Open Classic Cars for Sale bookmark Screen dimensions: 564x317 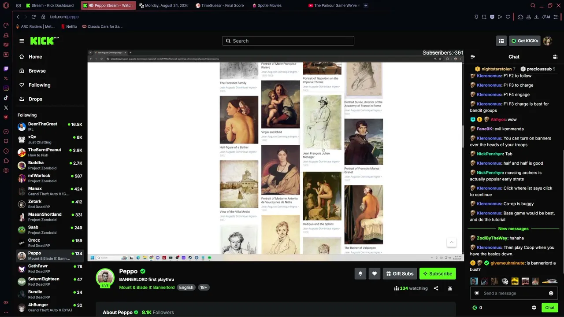point(102,26)
